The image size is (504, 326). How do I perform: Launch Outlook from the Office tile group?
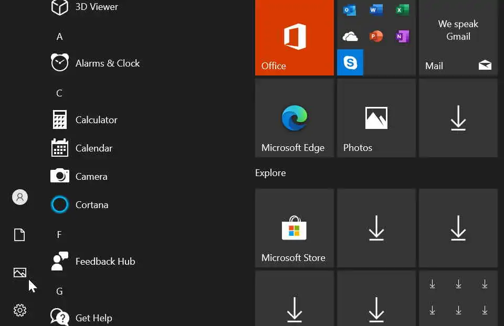(350, 10)
